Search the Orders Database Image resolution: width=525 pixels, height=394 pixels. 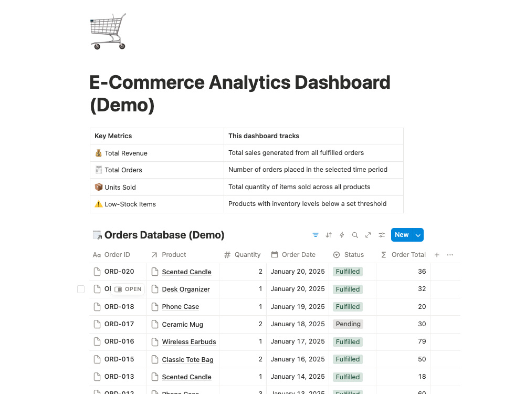pos(355,235)
